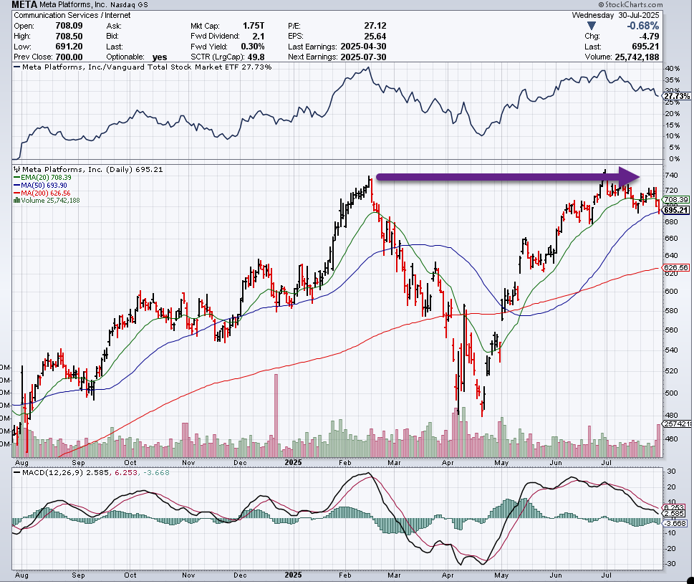Click Nov on the date axis under MACD
This screenshot has width=694, height=584.
tap(188, 575)
